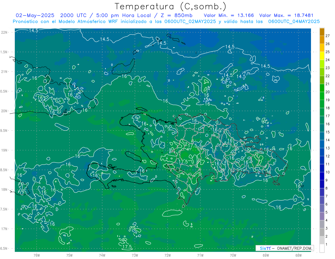
Task: Select the lime swatch between 23 and 24
Action: (322, 64)
